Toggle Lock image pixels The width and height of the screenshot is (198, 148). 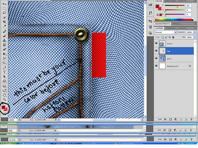click(x=166, y=37)
